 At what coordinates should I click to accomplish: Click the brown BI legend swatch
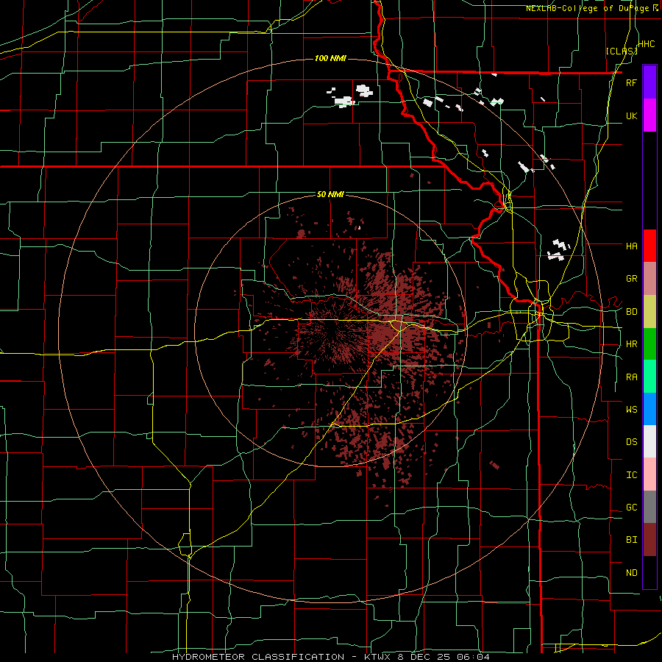tap(649, 540)
